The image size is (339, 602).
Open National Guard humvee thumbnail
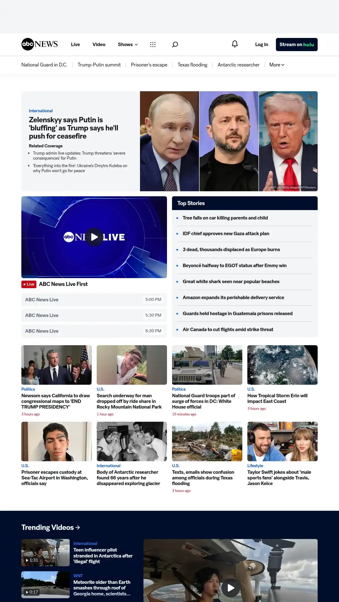coord(207,365)
